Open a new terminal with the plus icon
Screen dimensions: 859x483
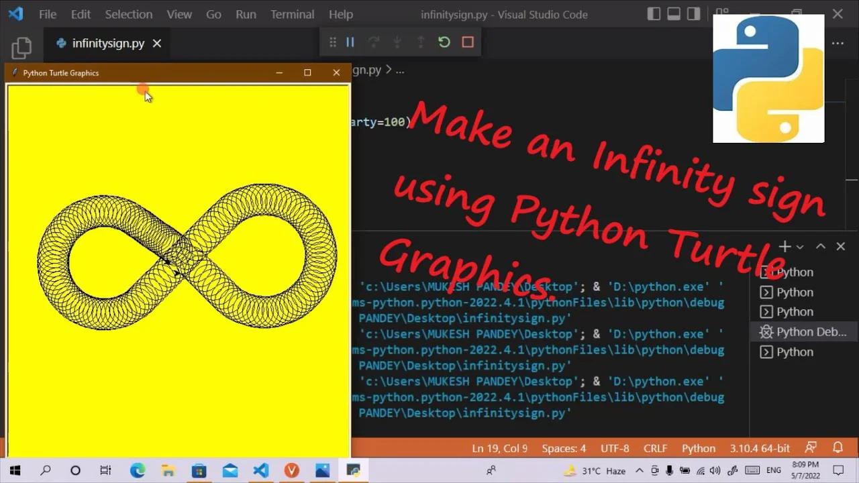point(784,246)
